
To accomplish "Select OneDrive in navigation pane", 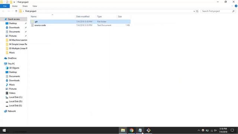I will pos(12,58).
